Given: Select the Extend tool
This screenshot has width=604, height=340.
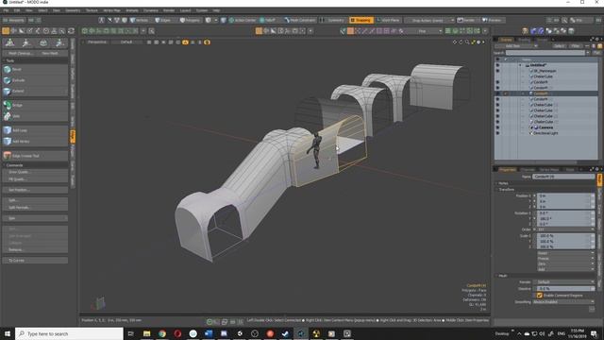Looking at the screenshot, I should (35, 91).
